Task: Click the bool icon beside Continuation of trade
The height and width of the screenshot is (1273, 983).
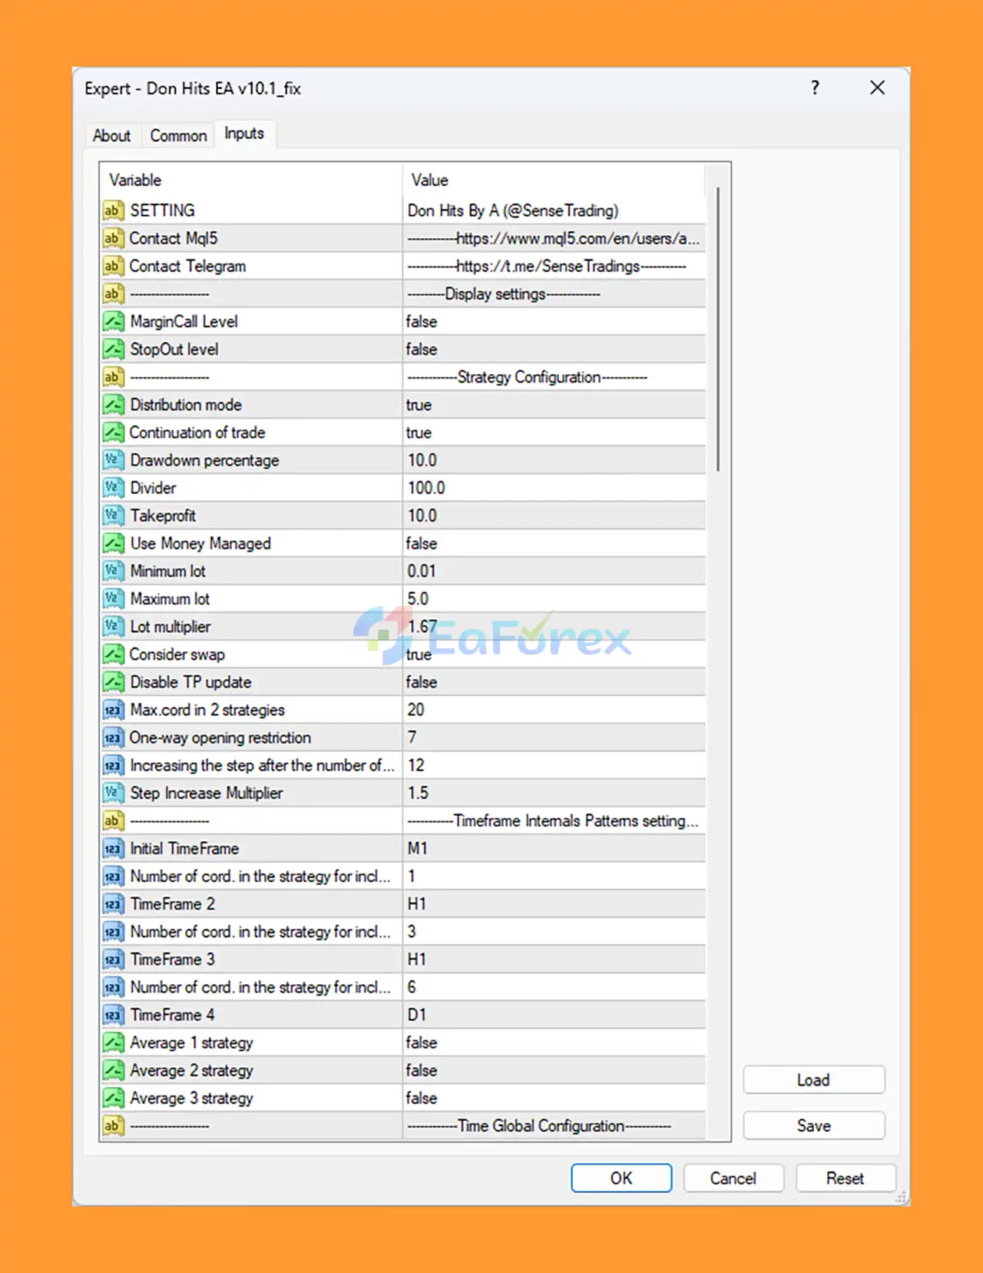Action: (113, 432)
